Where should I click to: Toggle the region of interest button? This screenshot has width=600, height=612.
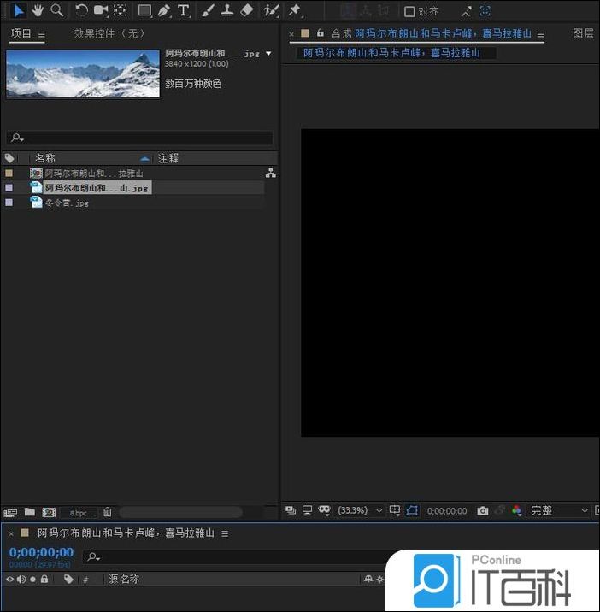click(x=413, y=510)
